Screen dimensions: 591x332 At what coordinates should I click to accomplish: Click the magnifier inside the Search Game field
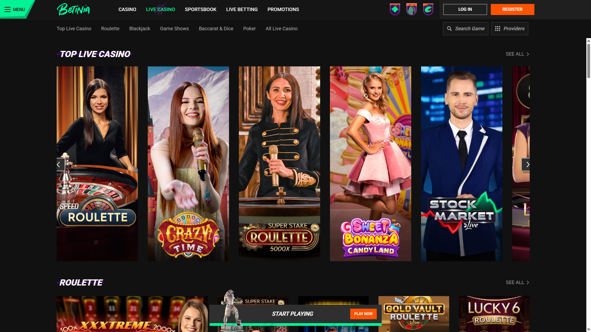(x=449, y=28)
